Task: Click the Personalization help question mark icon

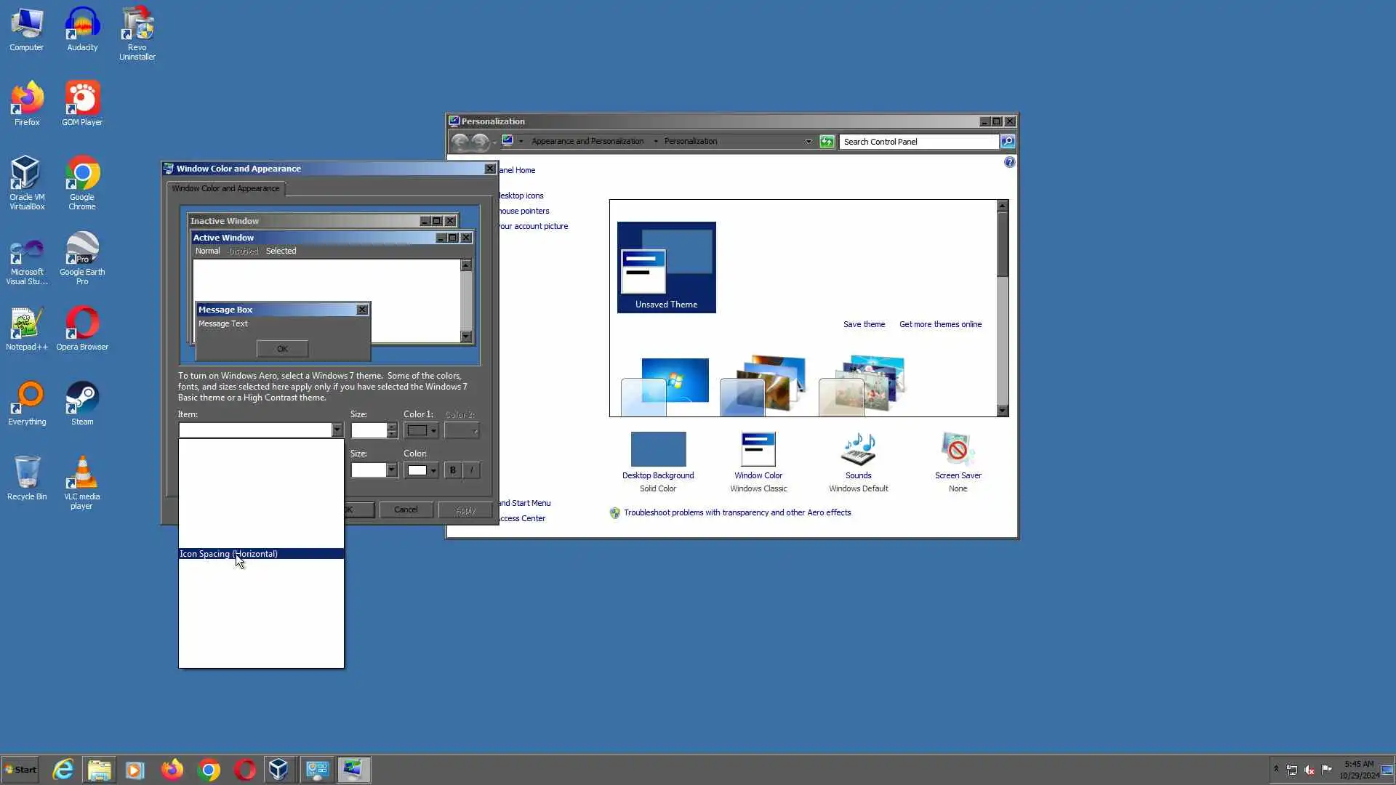Action: 1009,162
